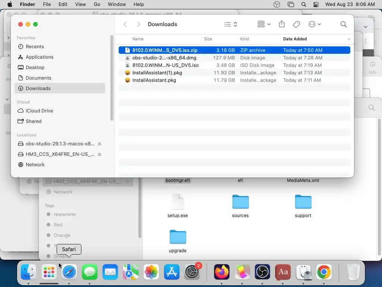The height and width of the screenshot is (287, 382).
Task: Open Mail from the Dock
Action: 110,272
